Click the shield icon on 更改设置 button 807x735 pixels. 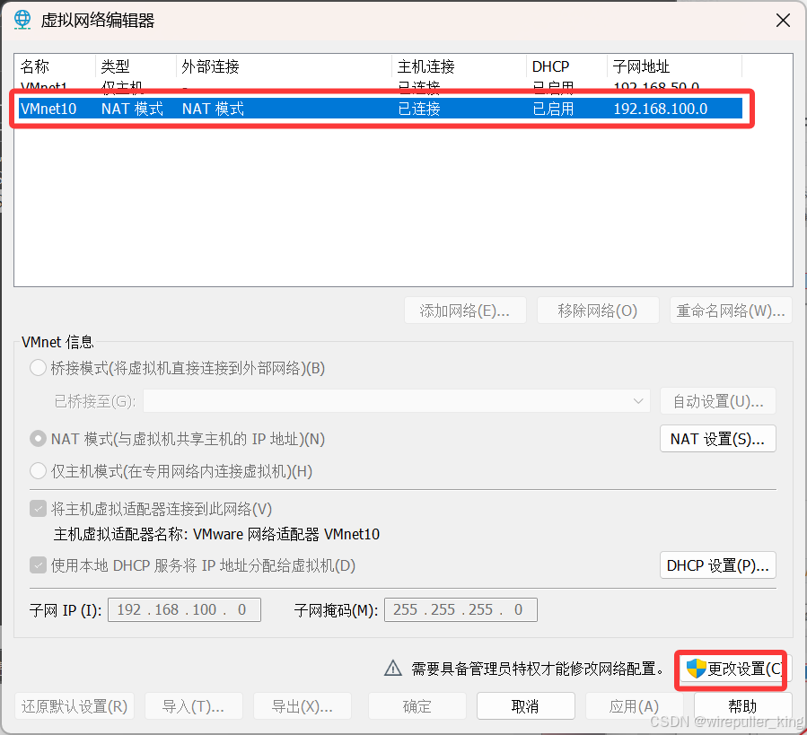pos(696,669)
